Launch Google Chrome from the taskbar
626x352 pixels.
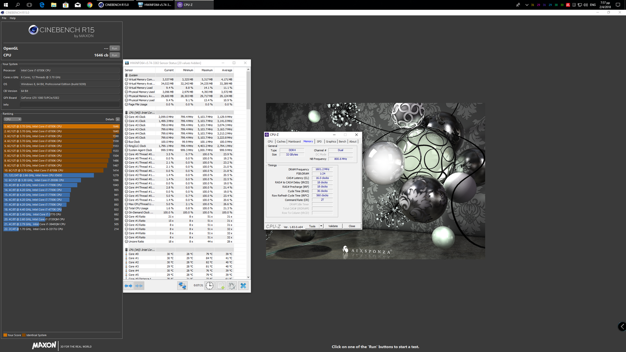click(89, 4)
